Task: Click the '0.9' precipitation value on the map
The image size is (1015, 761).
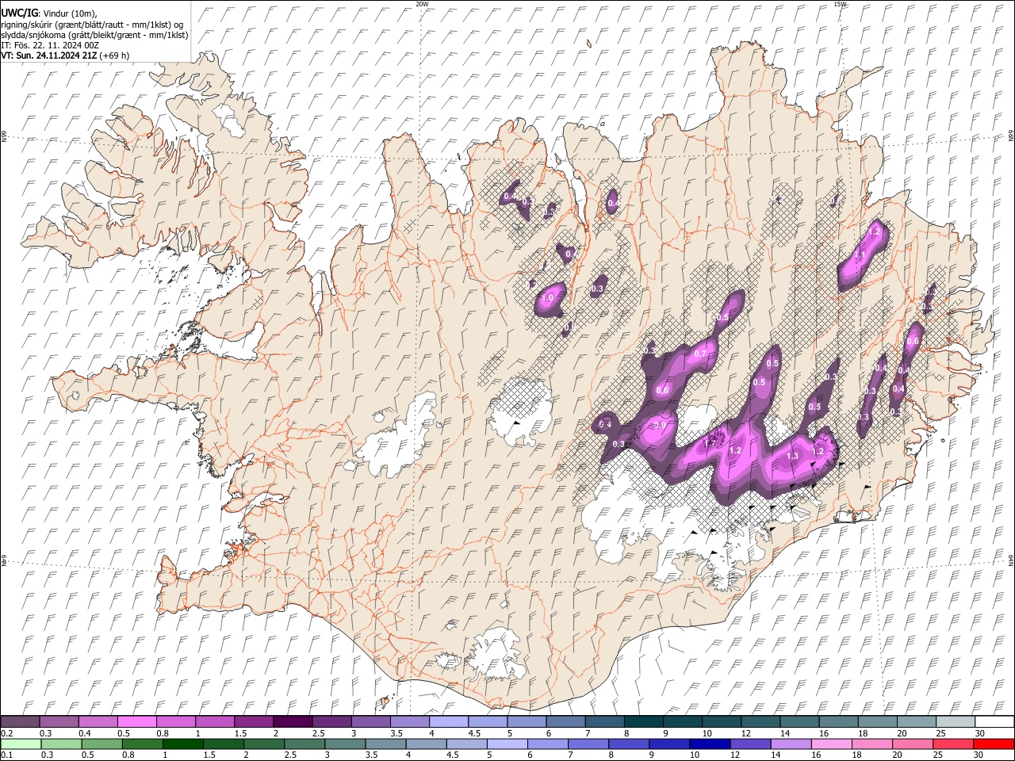Action: [658, 426]
